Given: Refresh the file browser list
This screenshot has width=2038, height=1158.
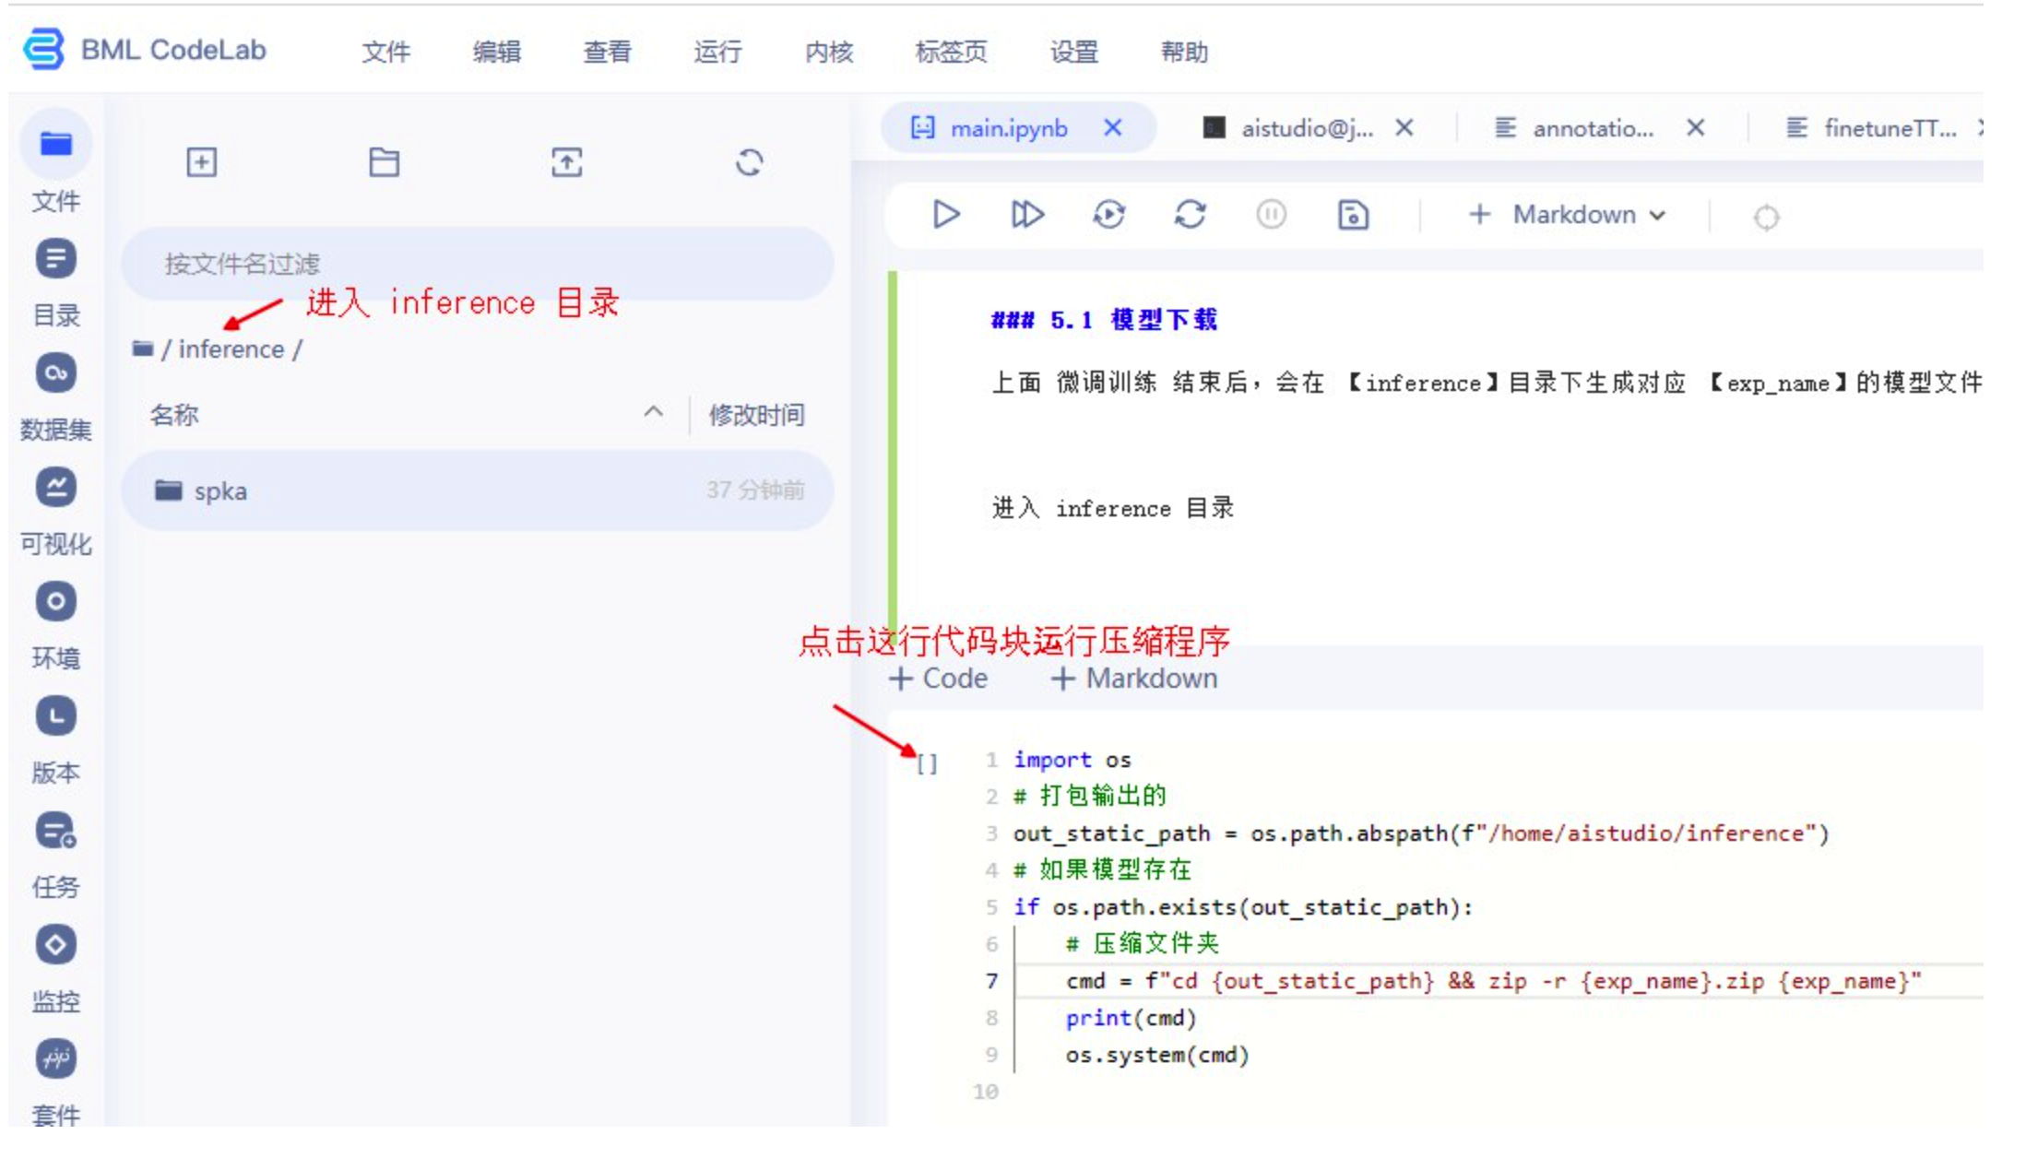Looking at the screenshot, I should tap(749, 162).
